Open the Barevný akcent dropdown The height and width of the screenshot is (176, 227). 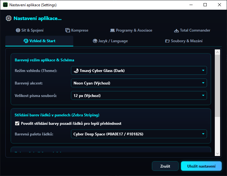[x=139, y=83]
